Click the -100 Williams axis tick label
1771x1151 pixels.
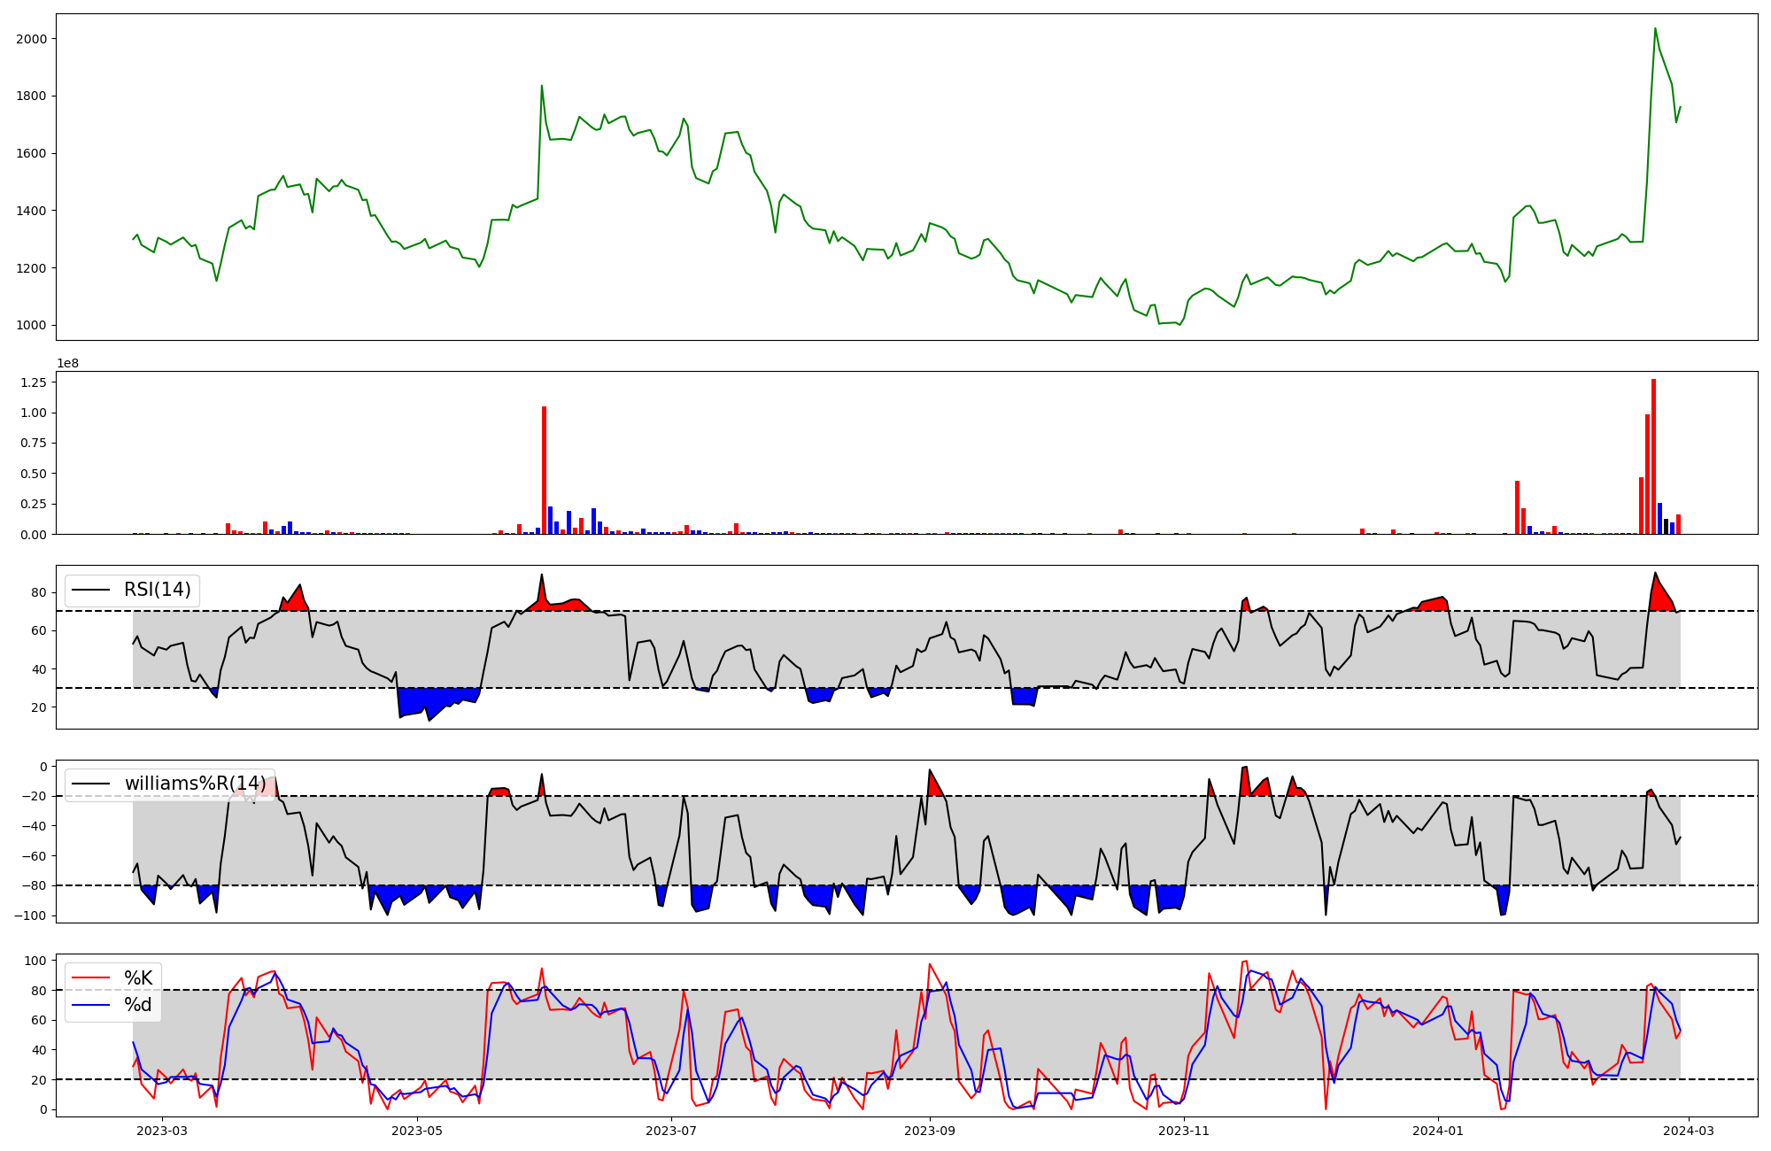coord(30,915)
